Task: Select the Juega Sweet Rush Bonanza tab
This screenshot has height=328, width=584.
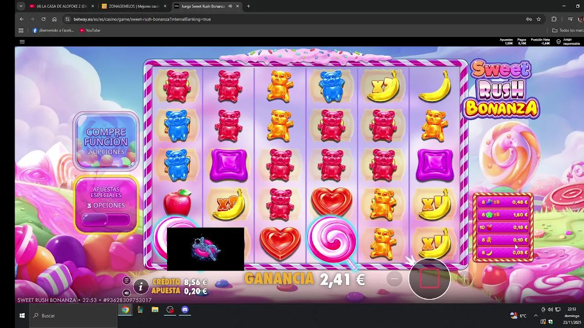Action: (x=203, y=6)
